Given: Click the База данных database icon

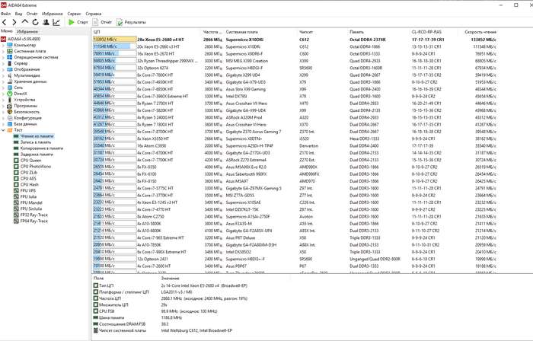Looking at the screenshot, I should point(9,124).
